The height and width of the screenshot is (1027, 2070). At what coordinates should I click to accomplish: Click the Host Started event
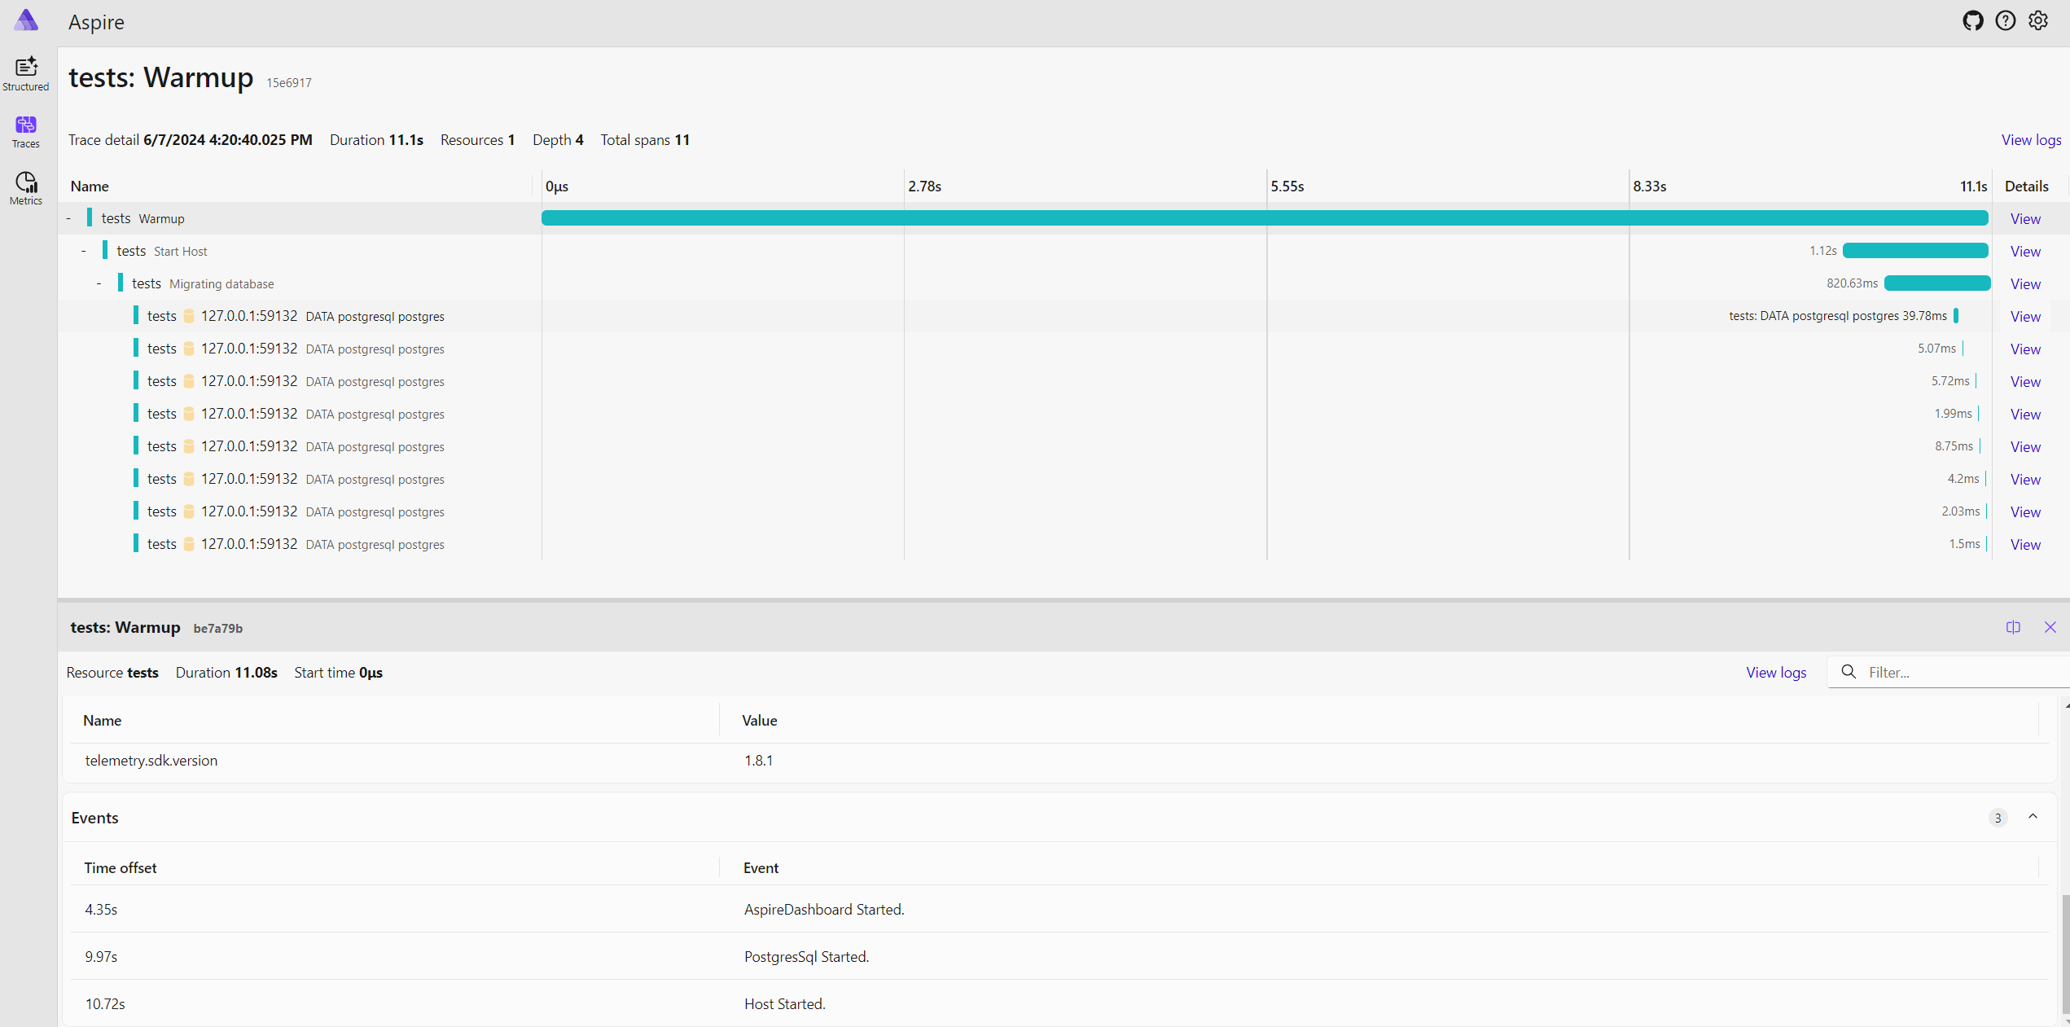(785, 1004)
